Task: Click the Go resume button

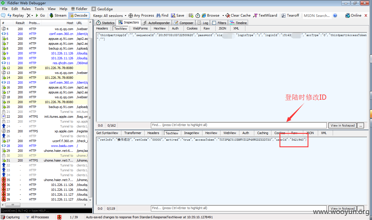Action: tap(40, 15)
